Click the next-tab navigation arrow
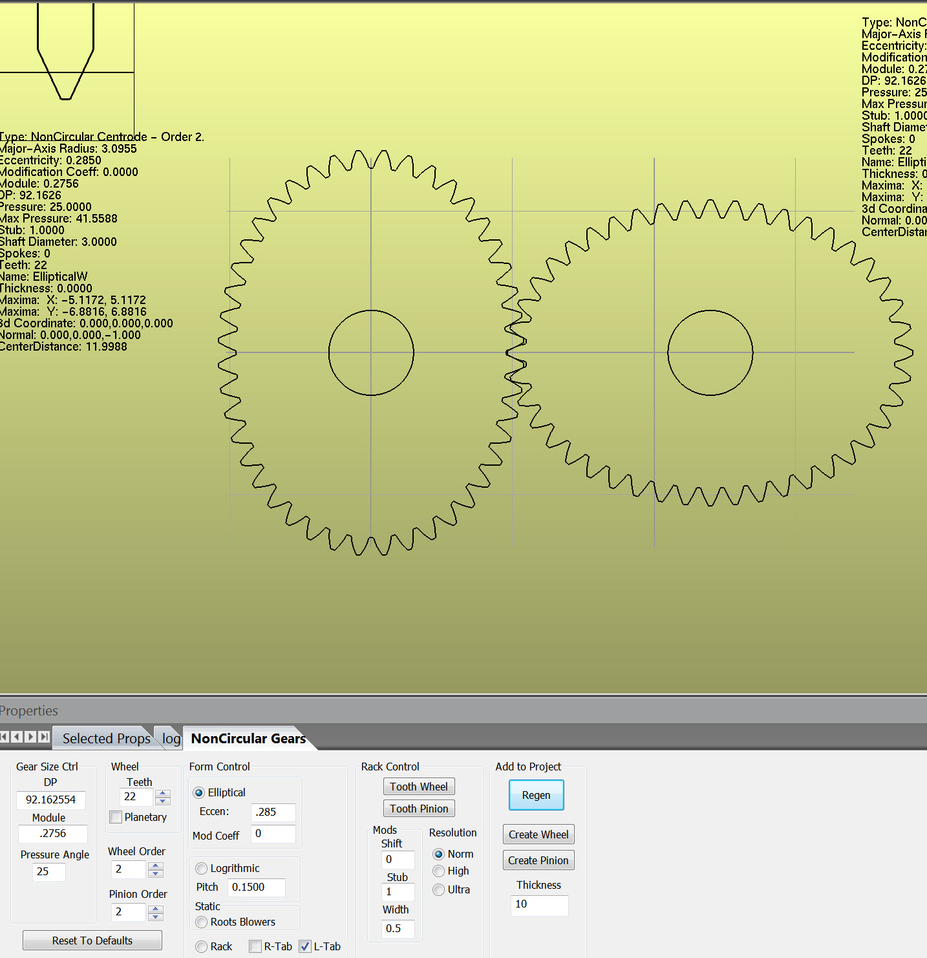Screen dimensions: 927x958 30,737
